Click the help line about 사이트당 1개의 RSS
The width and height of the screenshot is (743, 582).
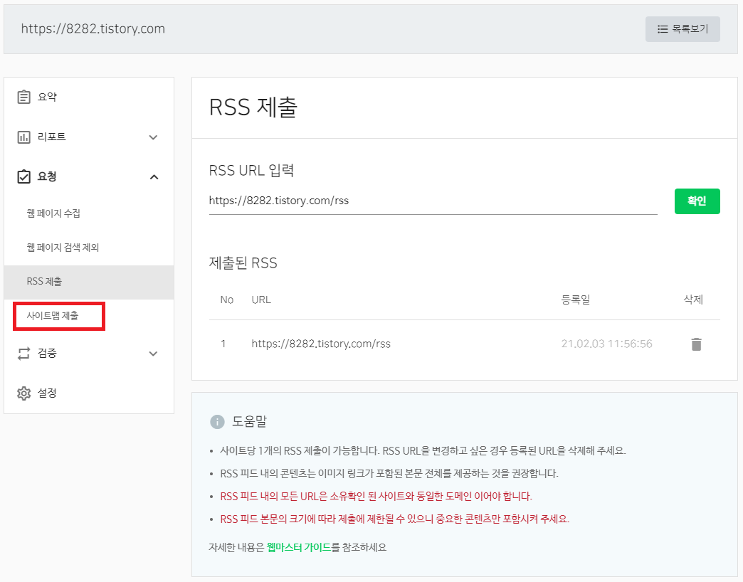click(x=423, y=451)
